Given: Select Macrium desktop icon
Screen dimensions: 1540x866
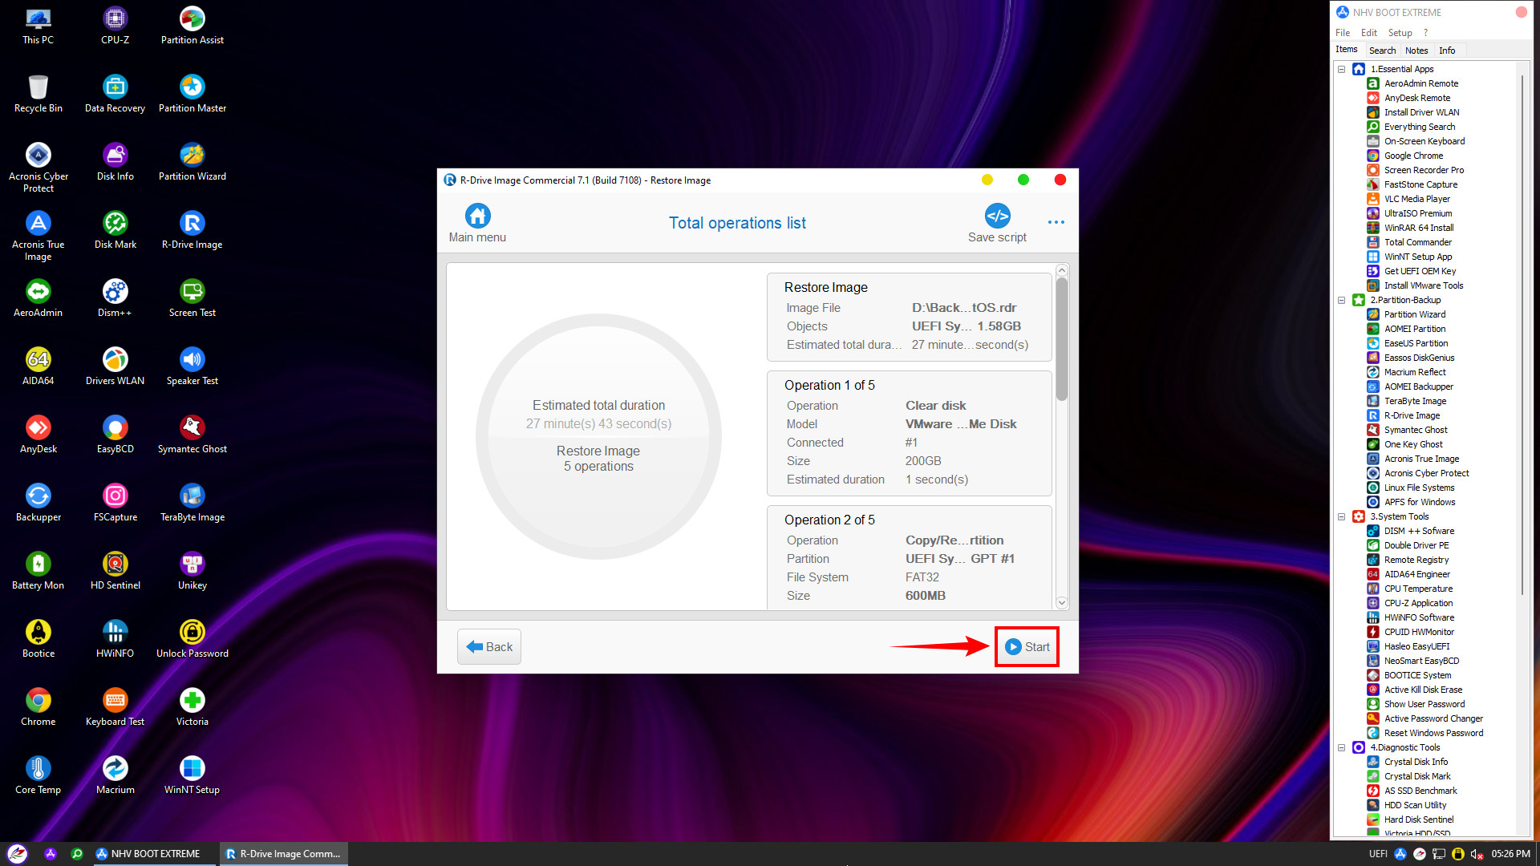Looking at the screenshot, I should click(115, 775).
